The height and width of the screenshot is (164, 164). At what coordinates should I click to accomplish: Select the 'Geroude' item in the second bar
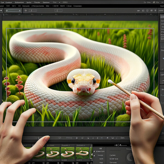(x=26, y=6)
